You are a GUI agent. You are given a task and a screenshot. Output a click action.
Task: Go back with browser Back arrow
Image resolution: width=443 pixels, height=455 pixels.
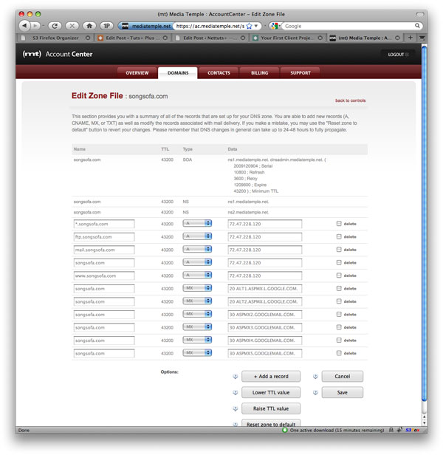[x=24, y=26]
